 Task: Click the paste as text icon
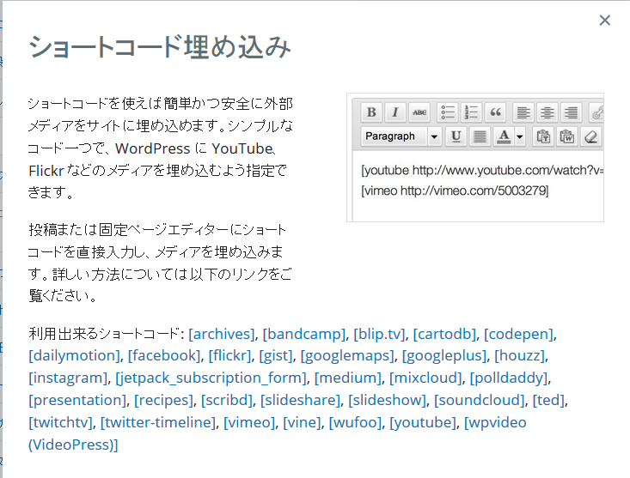click(543, 136)
